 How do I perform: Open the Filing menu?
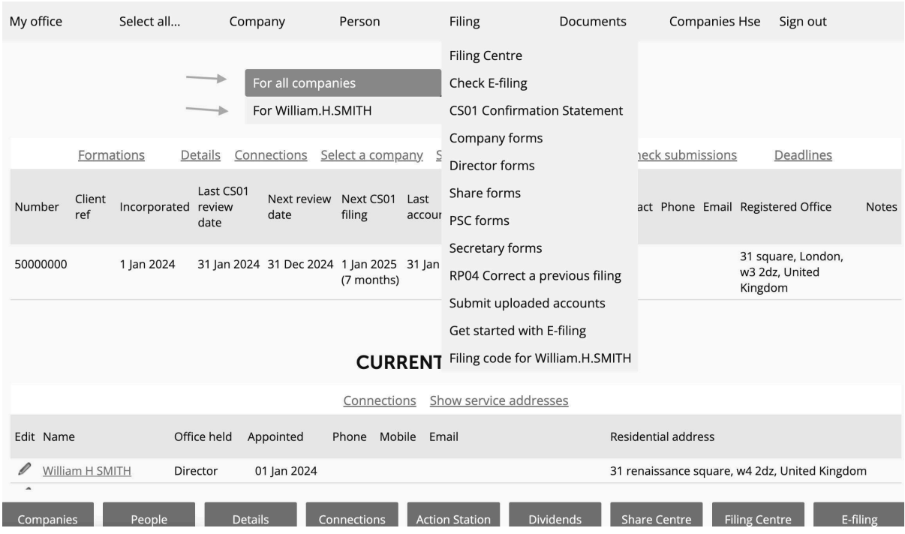point(465,22)
